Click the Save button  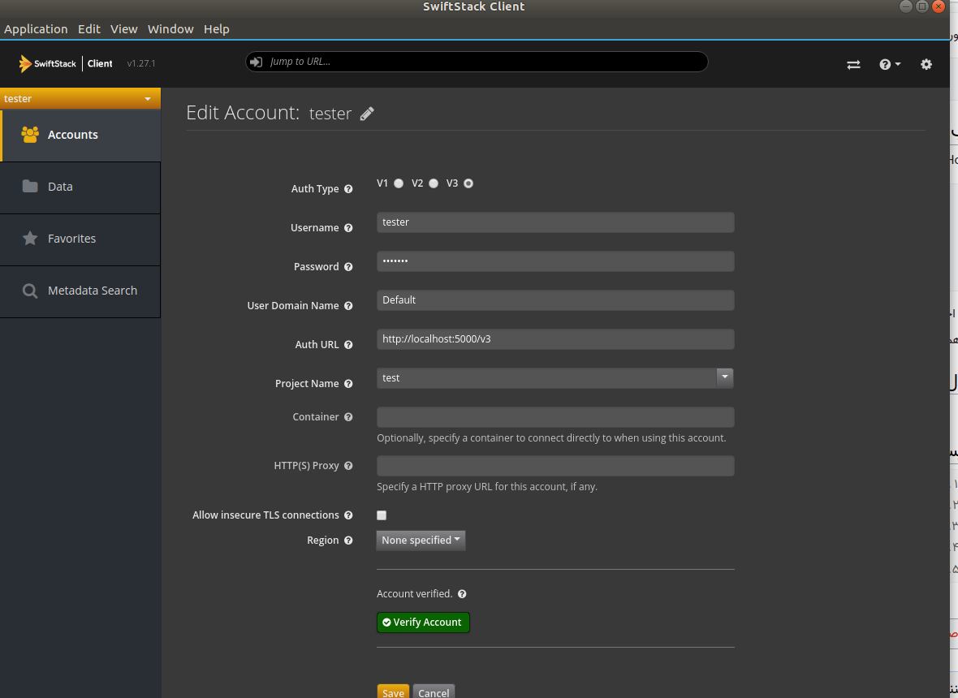(393, 692)
